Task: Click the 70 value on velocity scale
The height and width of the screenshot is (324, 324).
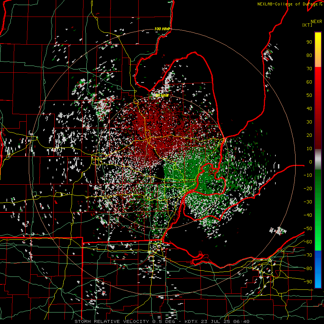Action: 309,69
